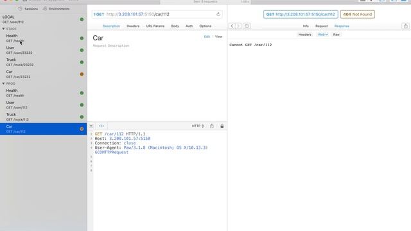Open the HTTP format dropdown
The image size is (411, 231).
tap(198, 126)
